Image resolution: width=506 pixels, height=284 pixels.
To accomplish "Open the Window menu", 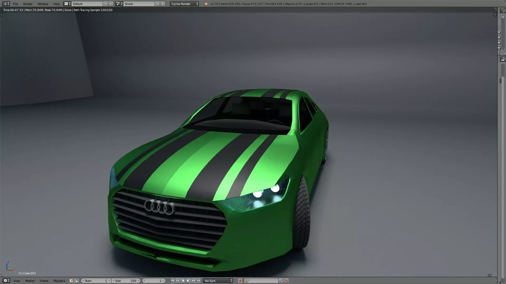I will pos(43,4).
